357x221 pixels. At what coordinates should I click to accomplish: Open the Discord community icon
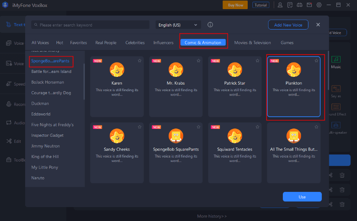tap(300, 5)
